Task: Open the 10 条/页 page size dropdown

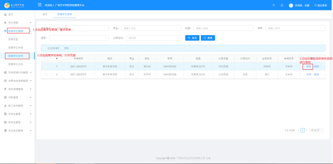Action: point(316,130)
